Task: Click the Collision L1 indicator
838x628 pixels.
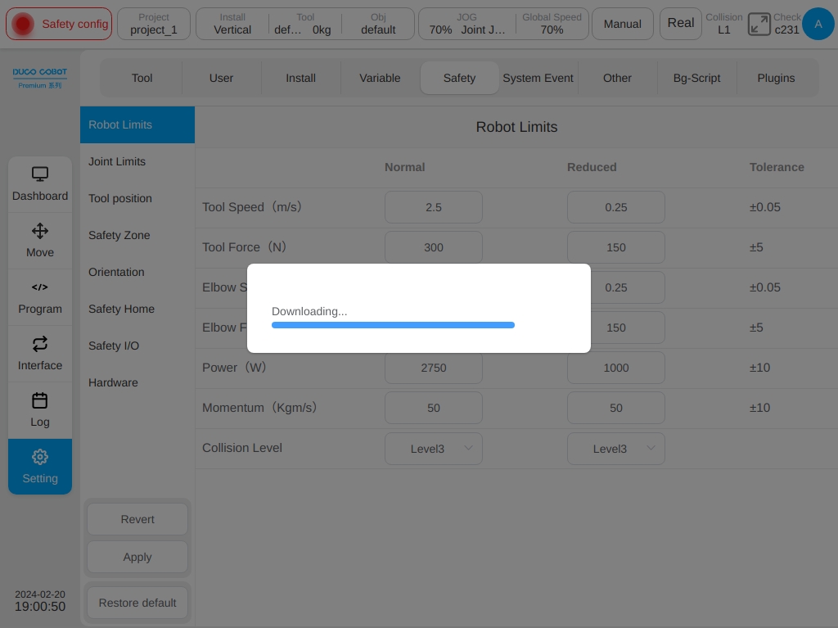Action: click(x=723, y=24)
